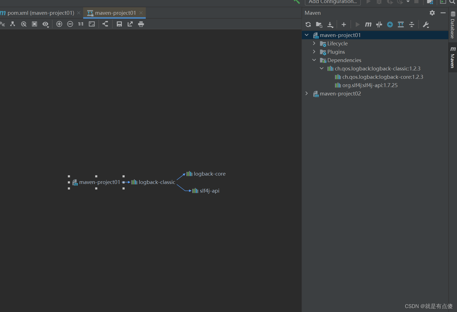Select ch.qos.logback:logback-classic:1.2.3 entry
This screenshot has height=312, width=457.
[377, 68]
